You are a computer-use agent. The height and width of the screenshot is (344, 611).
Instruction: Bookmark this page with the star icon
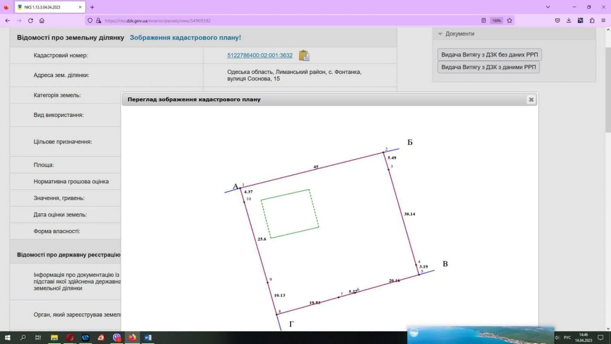click(x=509, y=21)
